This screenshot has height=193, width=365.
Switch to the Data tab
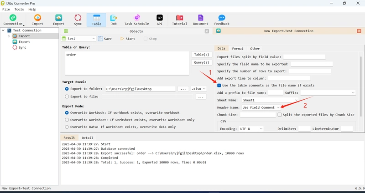coord(221,48)
